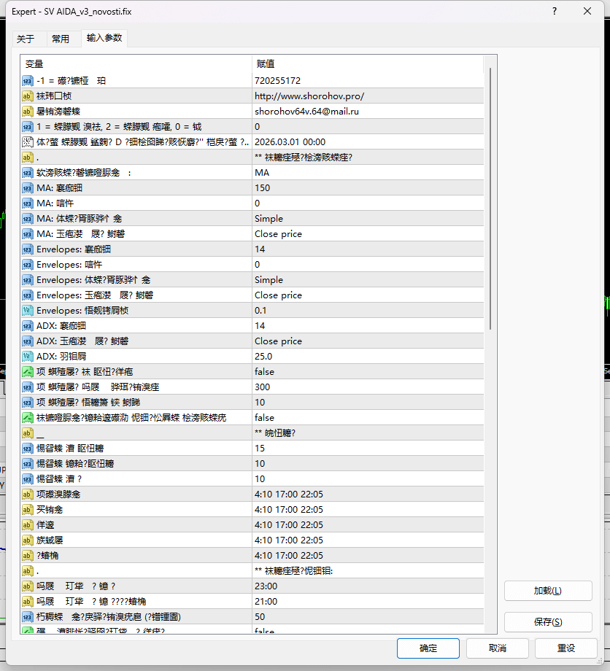Switch to the 常用 tab
The image size is (610, 671).
point(61,39)
